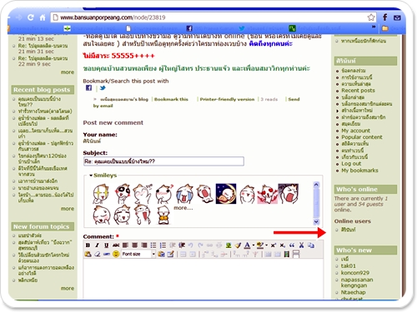The height and width of the screenshot is (312, 417).
Task: Click the cleanup code brush icon
Action: point(238,245)
